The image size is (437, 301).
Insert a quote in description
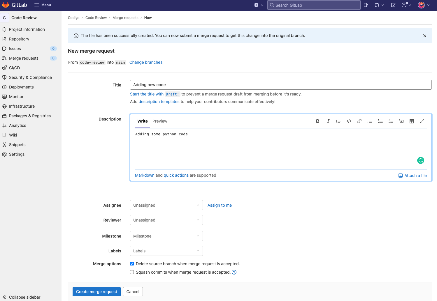coord(338,121)
